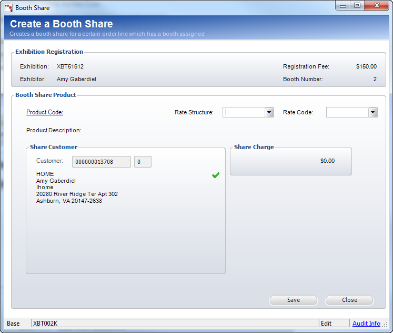Click the resize grip in status bar corner
Viewport: 393px width, 333px height.
coord(385,325)
